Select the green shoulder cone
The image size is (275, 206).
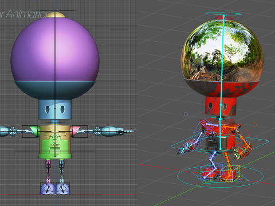[x=36, y=131]
